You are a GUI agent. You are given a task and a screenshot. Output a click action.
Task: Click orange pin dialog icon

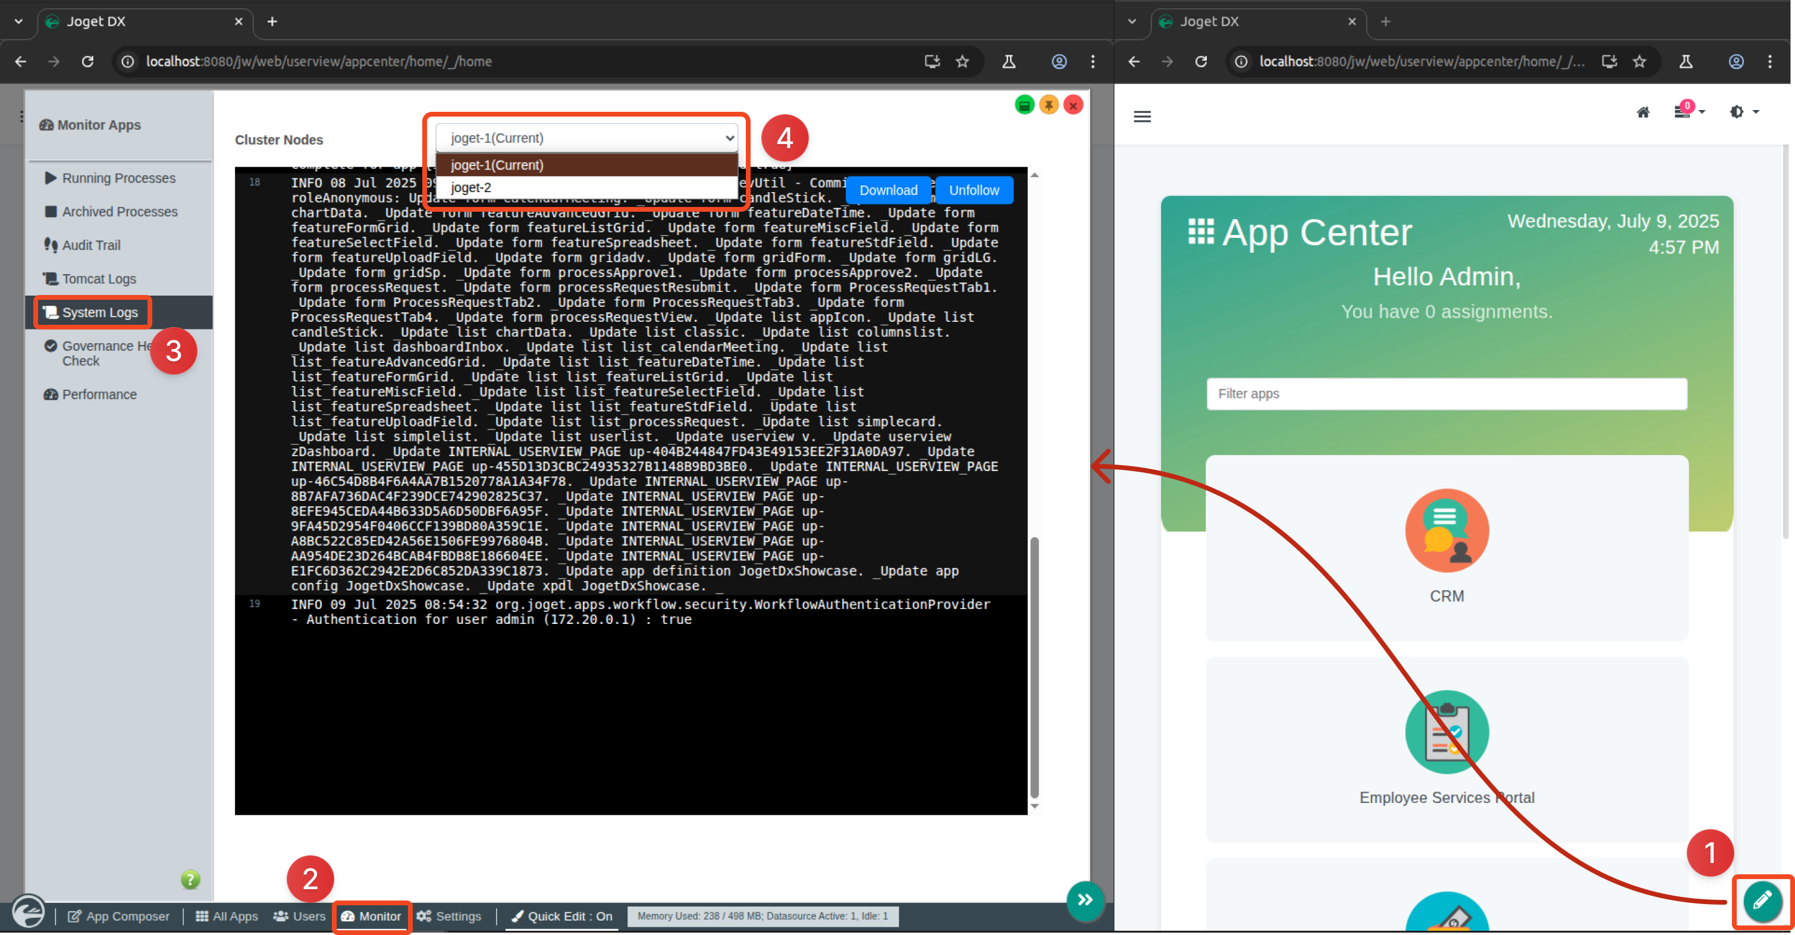click(1048, 105)
